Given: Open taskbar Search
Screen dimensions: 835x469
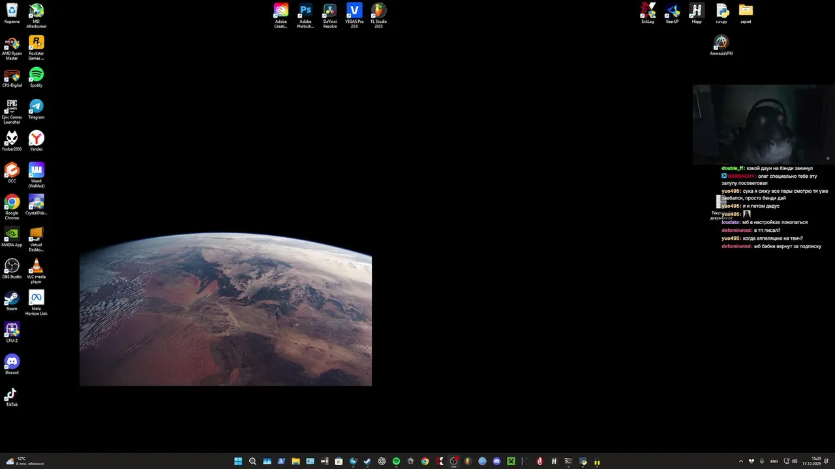Looking at the screenshot, I should click(x=252, y=461).
